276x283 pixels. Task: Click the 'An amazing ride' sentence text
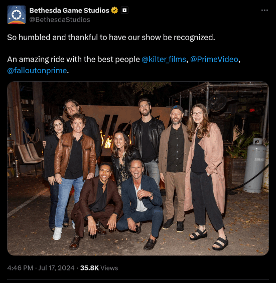pyautogui.click(x=73, y=60)
